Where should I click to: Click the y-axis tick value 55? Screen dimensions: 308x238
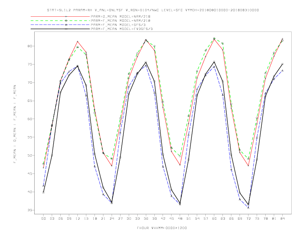[30, 137]
